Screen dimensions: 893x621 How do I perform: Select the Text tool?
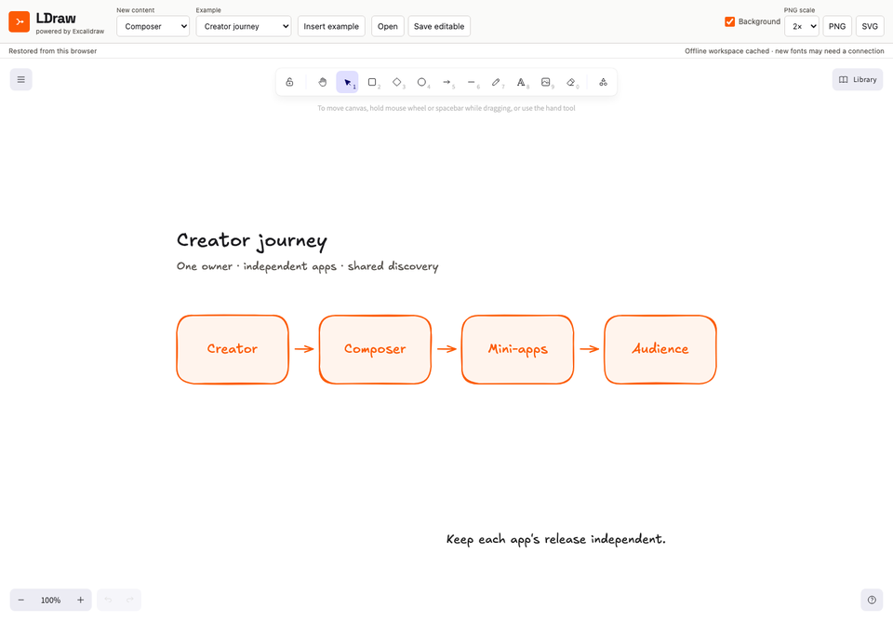(521, 82)
